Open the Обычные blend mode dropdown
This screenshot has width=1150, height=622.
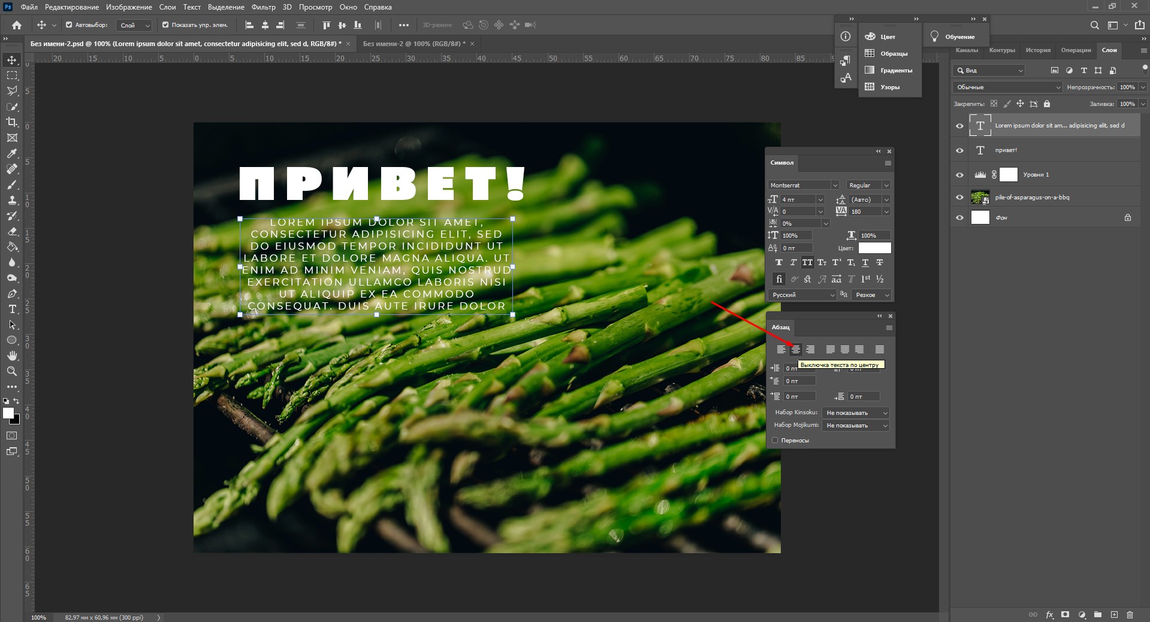pos(1007,87)
